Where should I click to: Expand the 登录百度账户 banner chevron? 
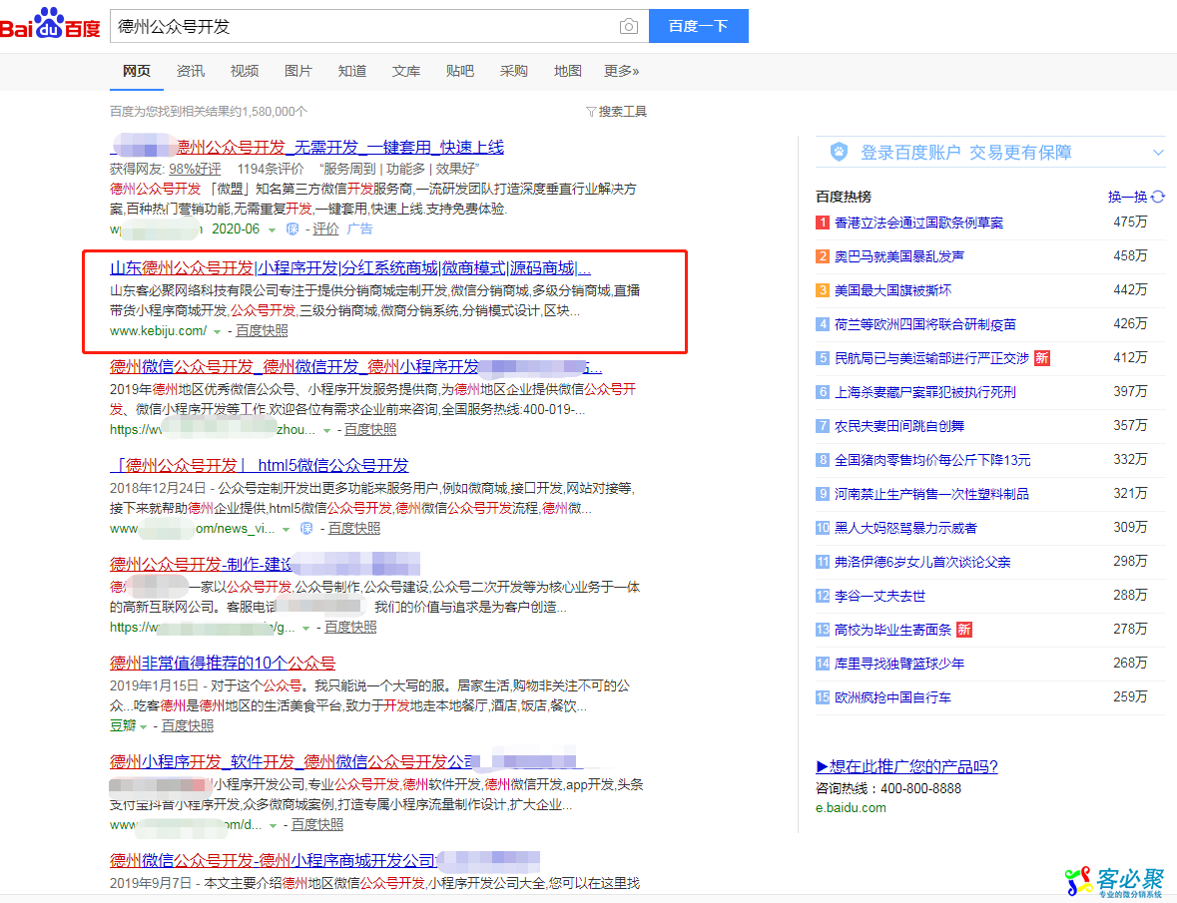point(1158,153)
